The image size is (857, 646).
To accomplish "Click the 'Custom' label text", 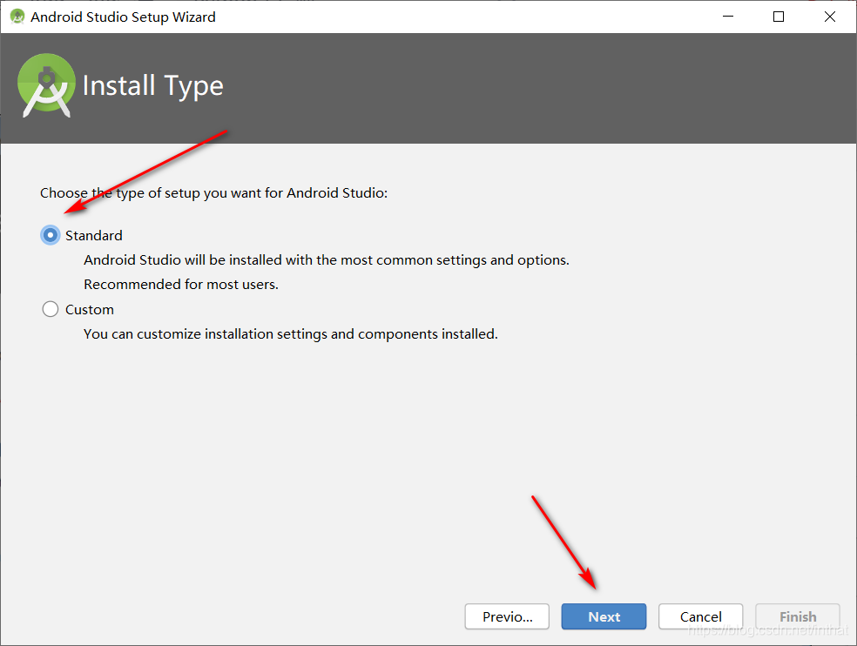I will coord(90,310).
